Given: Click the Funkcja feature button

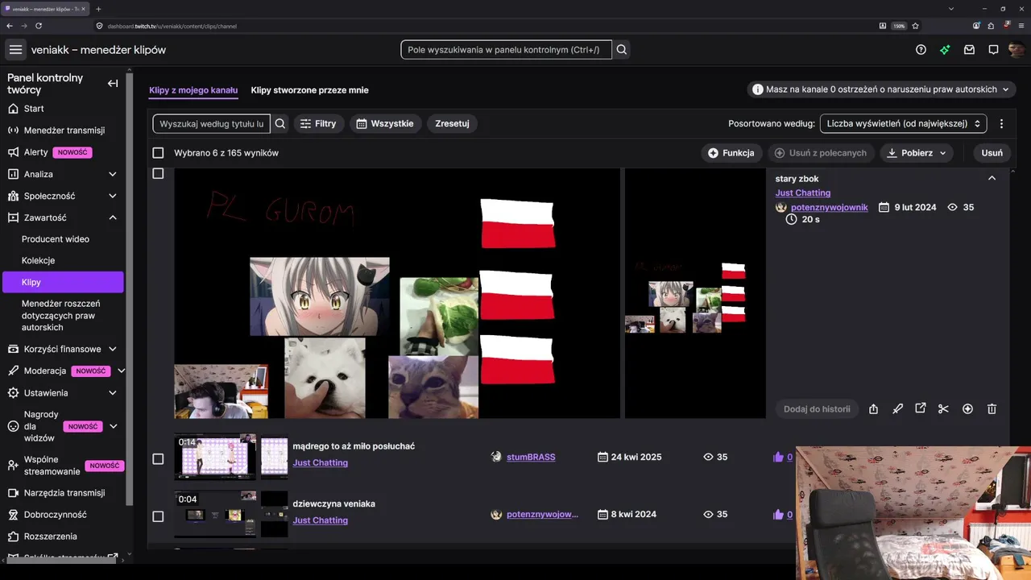Looking at the screenshot, I should [731, 153].
